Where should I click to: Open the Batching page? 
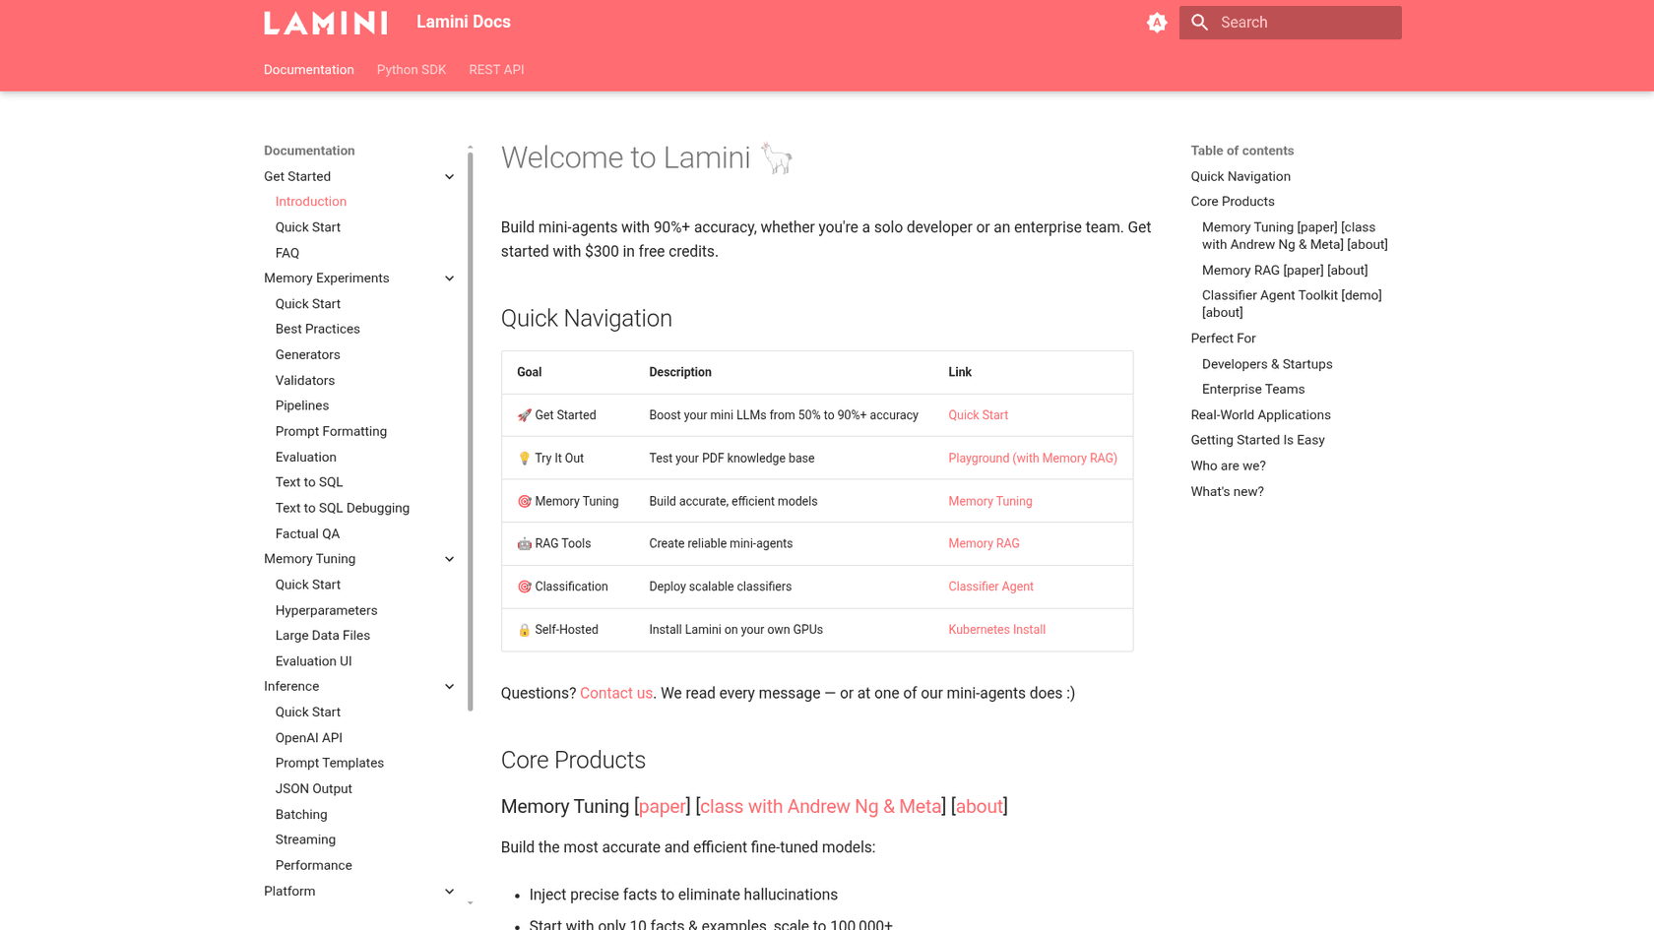[x=301, y=815]
